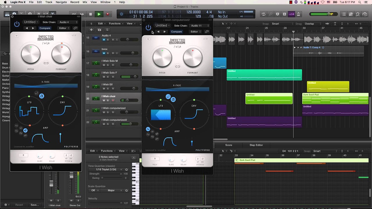This screenshot has height=209, width=372.
Task: Click the Stop transport button
Action: coord(90,14)
